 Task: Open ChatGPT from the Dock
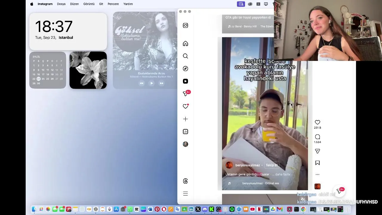(x=96, y=209)
